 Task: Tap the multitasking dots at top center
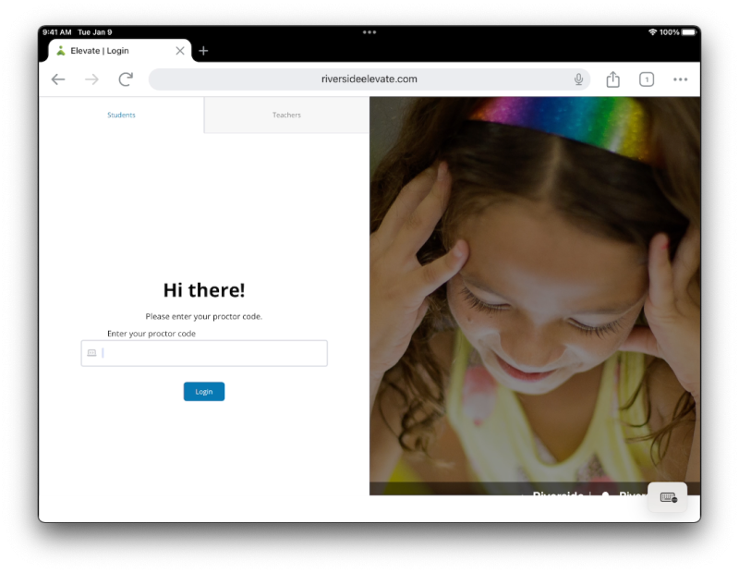point(369,32)
